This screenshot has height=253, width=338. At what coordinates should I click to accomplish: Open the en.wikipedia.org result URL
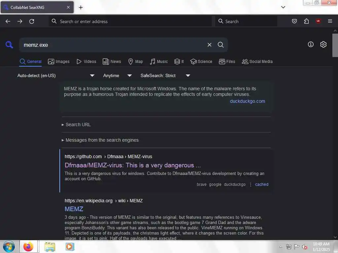point(104,201)
